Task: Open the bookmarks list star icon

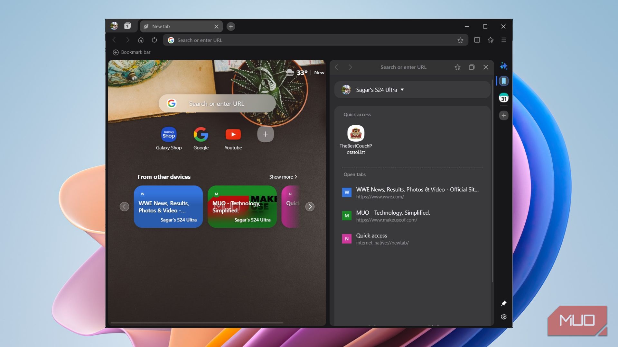Action: pos(491,40)
